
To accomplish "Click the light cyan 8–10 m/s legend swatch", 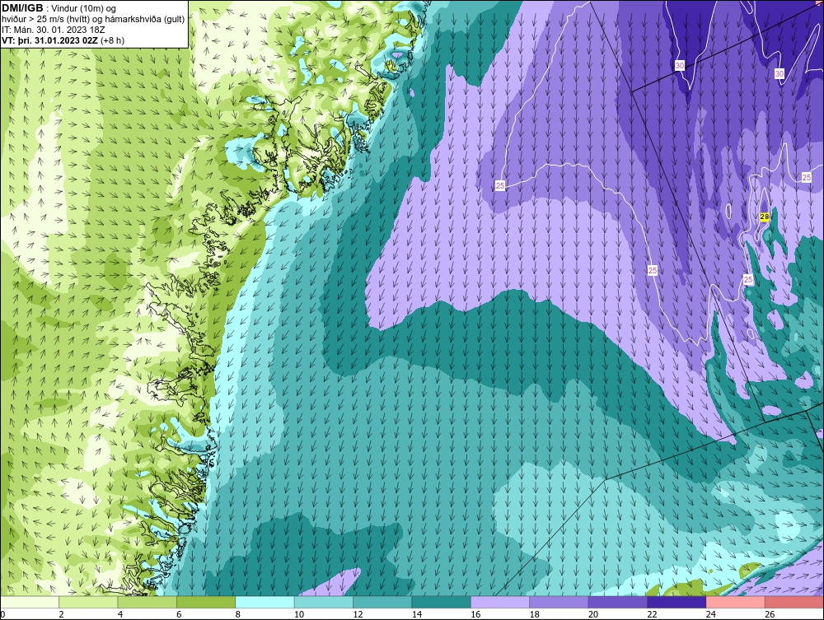I will point(265,602).
